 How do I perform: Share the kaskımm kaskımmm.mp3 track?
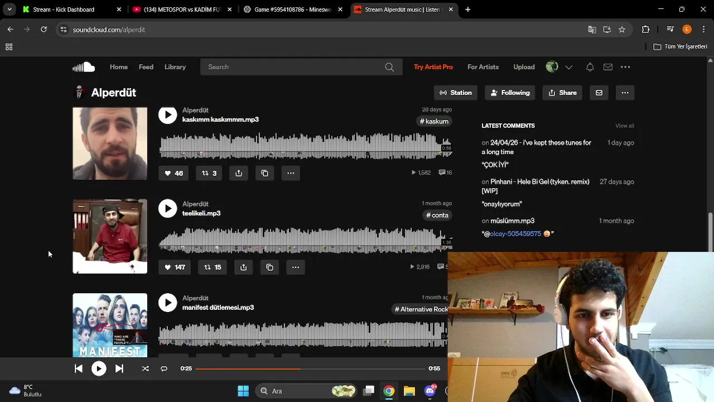tap(239, 173)
